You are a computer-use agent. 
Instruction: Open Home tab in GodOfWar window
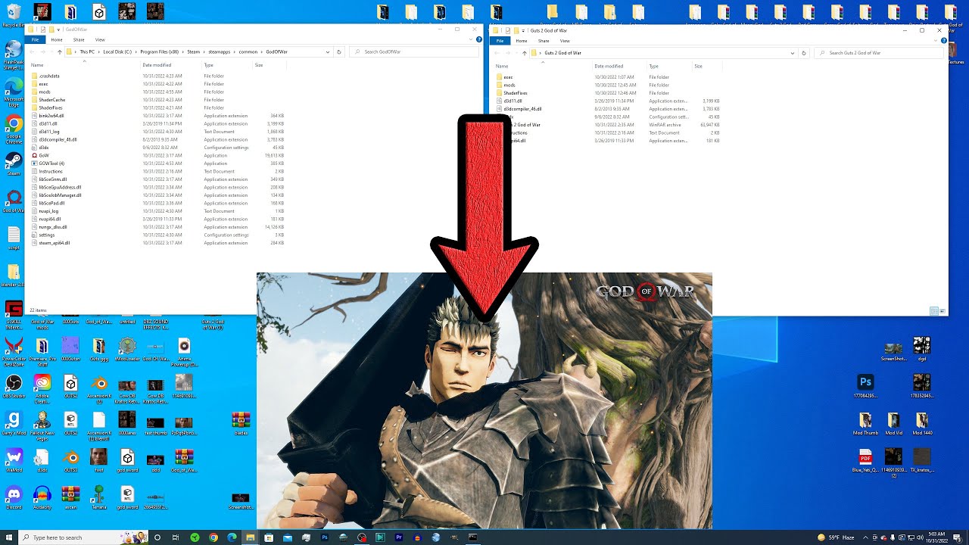[x=57, y=39]
